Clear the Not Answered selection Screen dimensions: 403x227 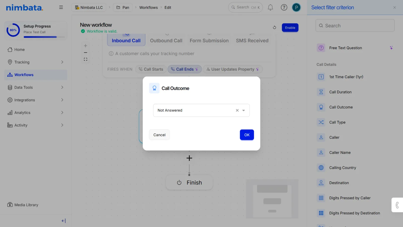tap(237, 110)
